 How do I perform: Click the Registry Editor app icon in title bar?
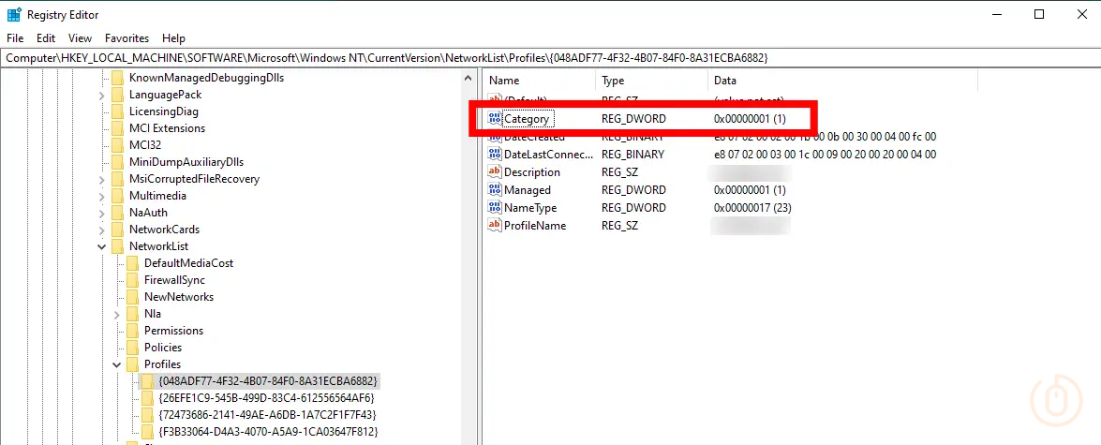(x=14, y=15)
